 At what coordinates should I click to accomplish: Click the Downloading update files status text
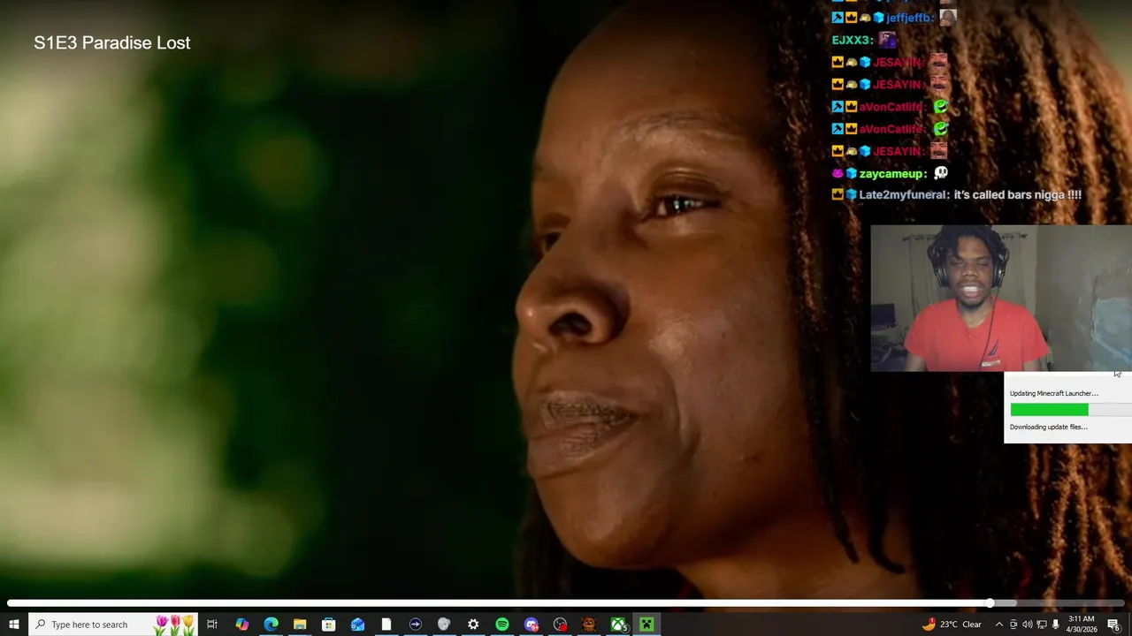[1049, 427]
